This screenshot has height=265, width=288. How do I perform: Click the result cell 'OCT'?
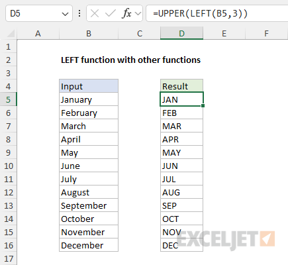click(x=181, y=219)
